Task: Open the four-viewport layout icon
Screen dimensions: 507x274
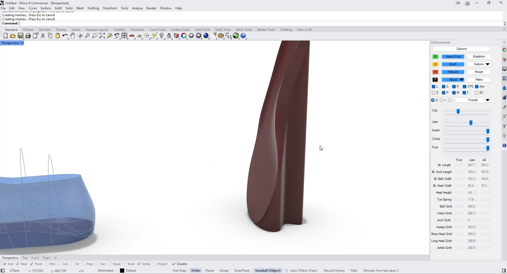Action: click(124, 36)
